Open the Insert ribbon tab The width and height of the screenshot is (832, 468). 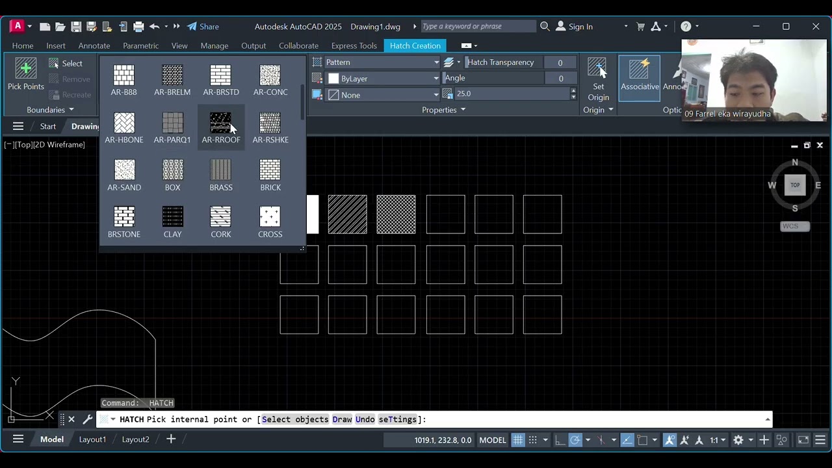tap(56, 45)
